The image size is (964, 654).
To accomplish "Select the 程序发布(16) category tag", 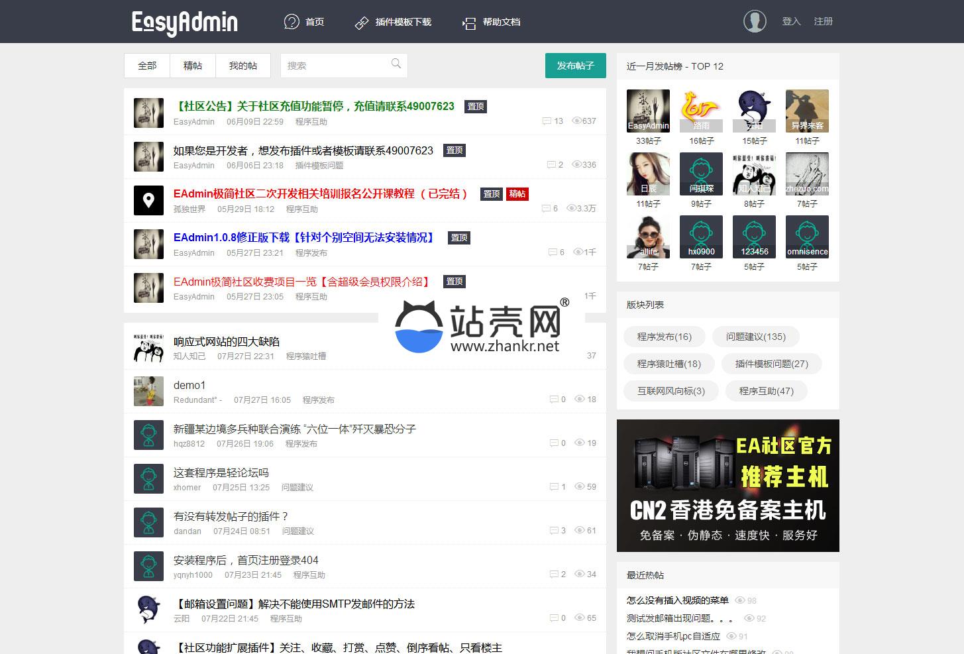I will (x=664, y=337).
